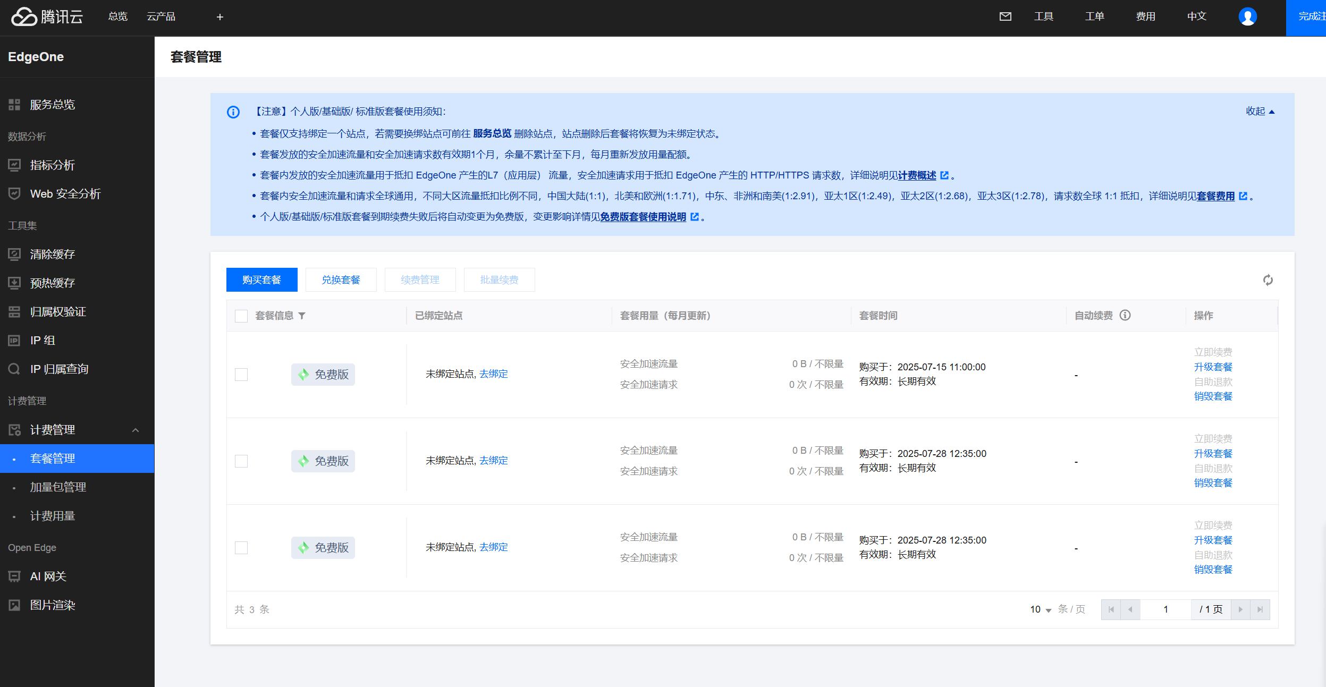1326x687 pixels.
Task: Click the 服务总览 sidebar icon
Action: pos(14,105)
